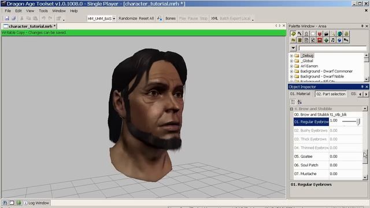This screenshot has width=370, height=208.
Task: Expand the Arl Eamon folder
Action: [291, 66]
